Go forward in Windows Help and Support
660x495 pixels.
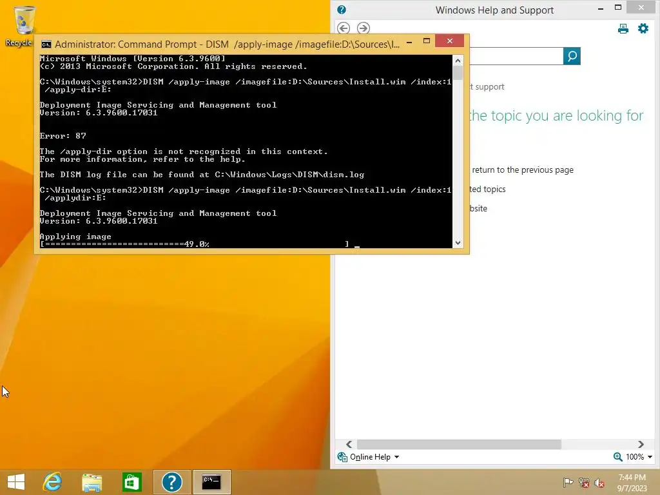click(x=364, y=28)
